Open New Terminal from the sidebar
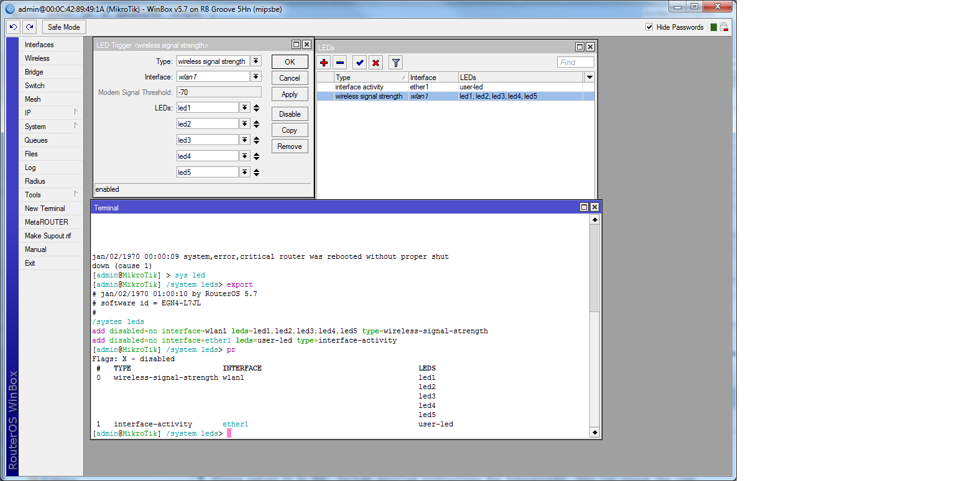The width and height of the screenshot is (955, 481). 45,209
